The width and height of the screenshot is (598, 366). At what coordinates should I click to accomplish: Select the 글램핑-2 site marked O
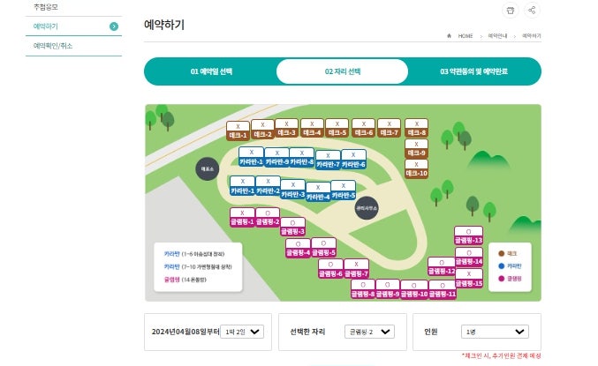click(x=268, y=218)
